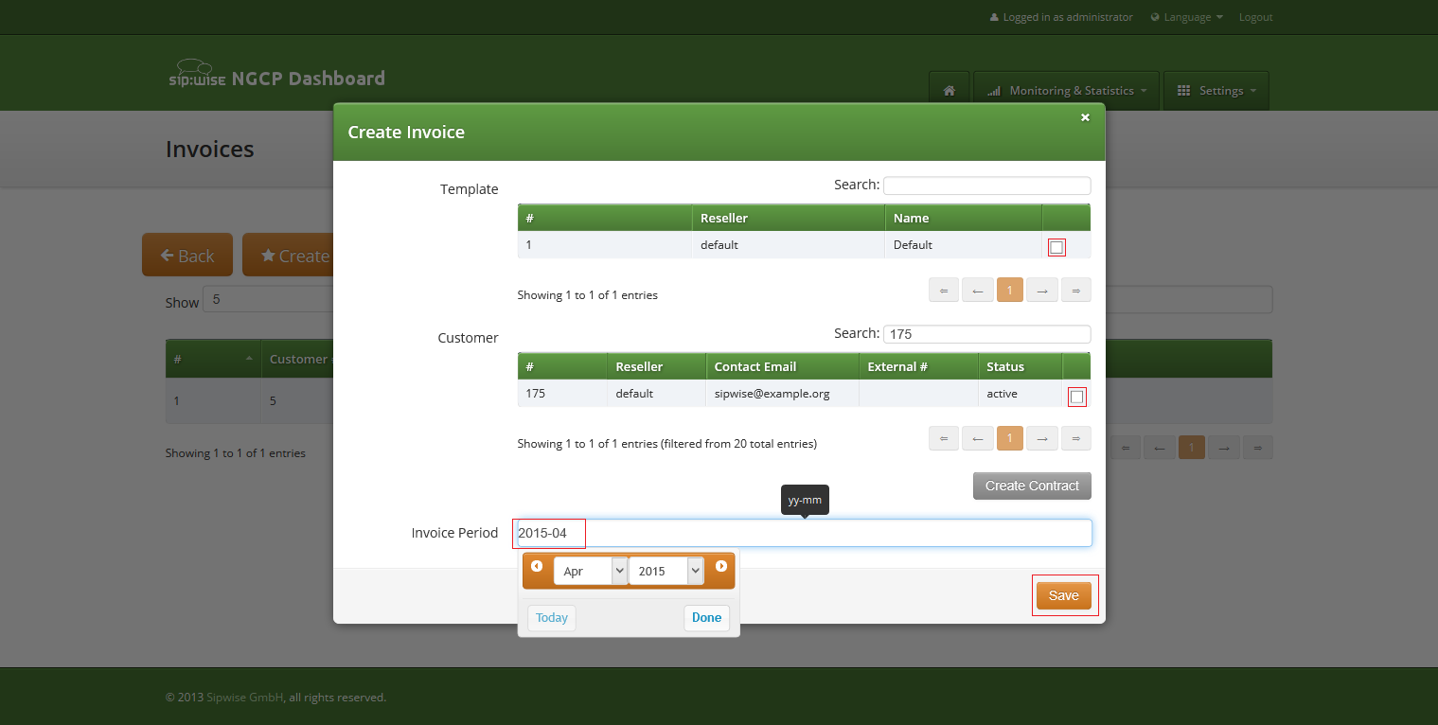The width and height of the screenshot is (1438, 725).
Task: Select Today in the datepicker
Action: click(x=551, y=617)
